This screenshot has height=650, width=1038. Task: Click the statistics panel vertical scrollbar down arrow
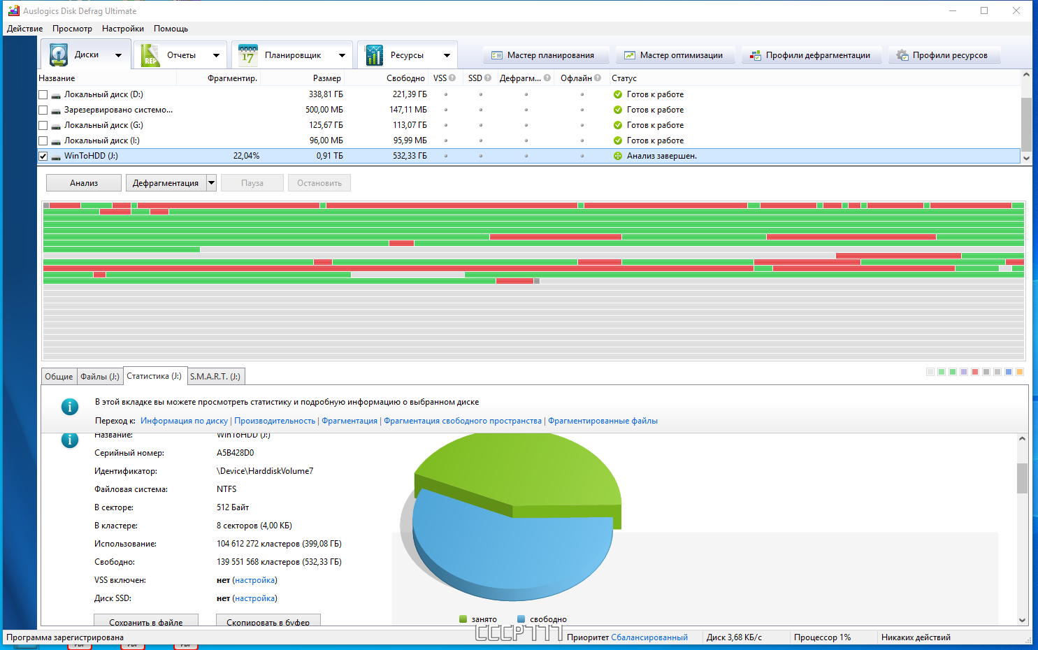point(1022,619)
